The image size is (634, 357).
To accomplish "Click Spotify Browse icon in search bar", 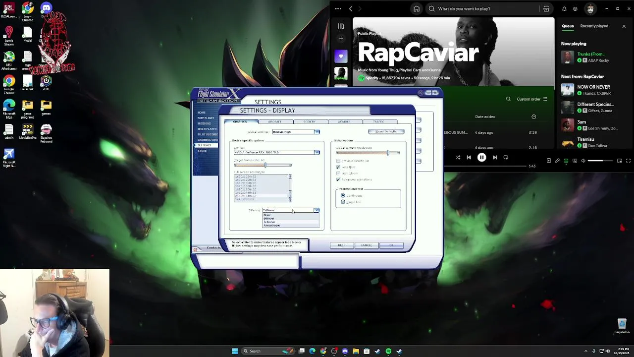I will [x=546, y=8].
